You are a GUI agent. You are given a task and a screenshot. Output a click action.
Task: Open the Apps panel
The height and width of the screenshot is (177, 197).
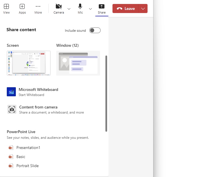(22, 9)
